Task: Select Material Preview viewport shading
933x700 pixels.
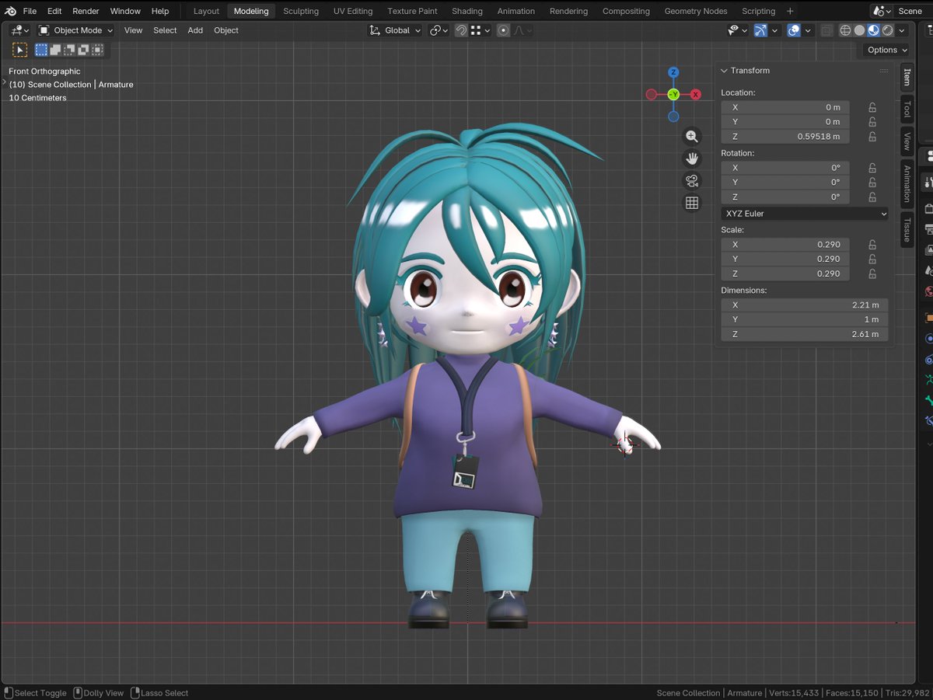Action: click(873, 30)
